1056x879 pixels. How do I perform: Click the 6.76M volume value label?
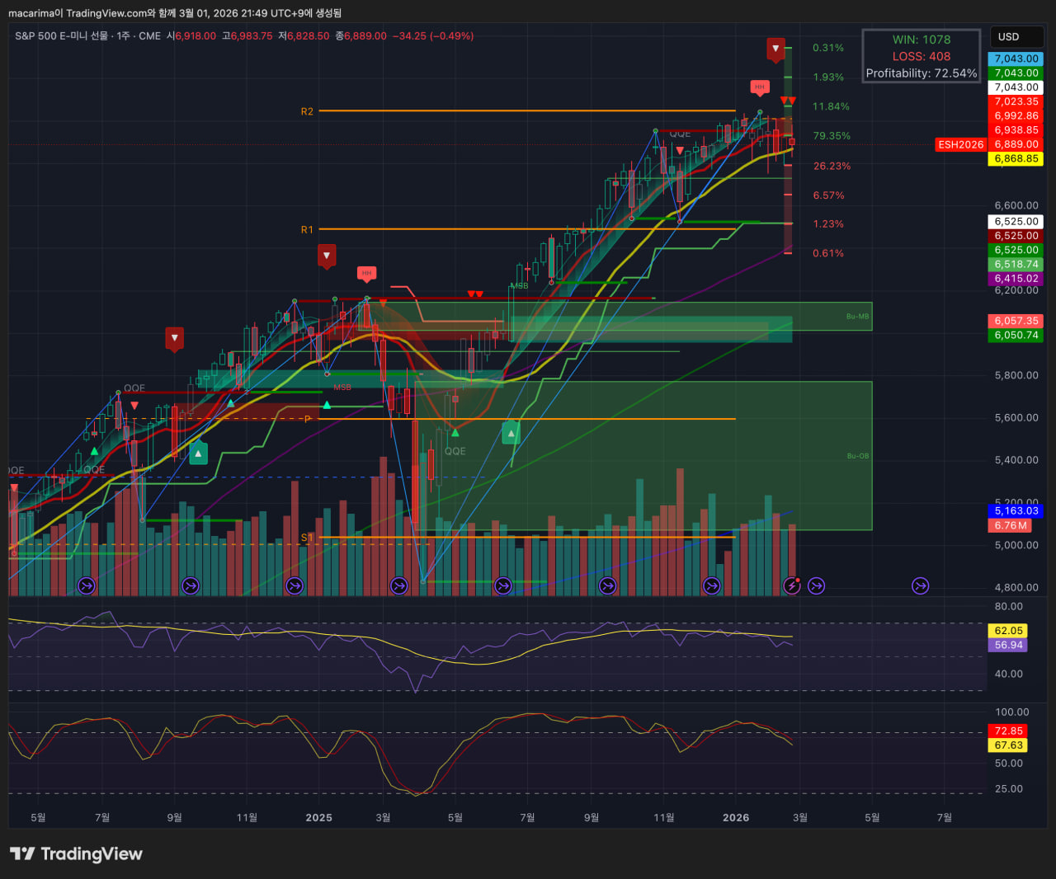1010,525
